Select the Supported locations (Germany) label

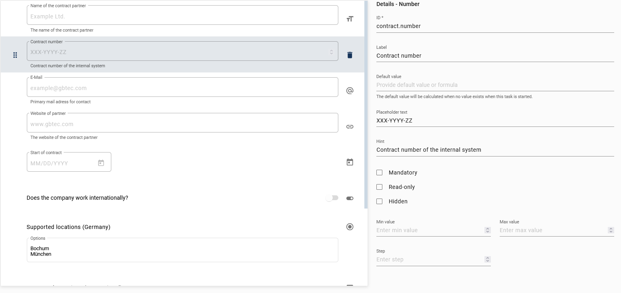(68, 227)
